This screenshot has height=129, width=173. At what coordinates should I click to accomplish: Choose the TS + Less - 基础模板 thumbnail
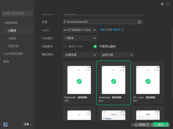148,80
